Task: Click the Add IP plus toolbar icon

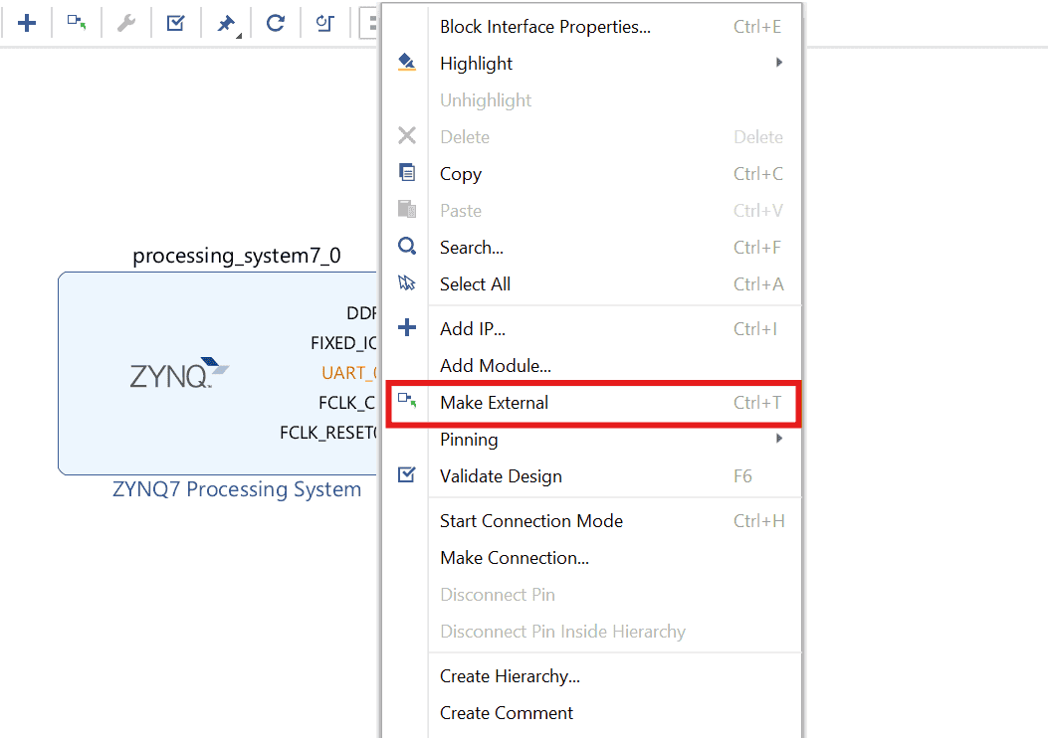Action: pyautogui.click(x=27, y=23)
